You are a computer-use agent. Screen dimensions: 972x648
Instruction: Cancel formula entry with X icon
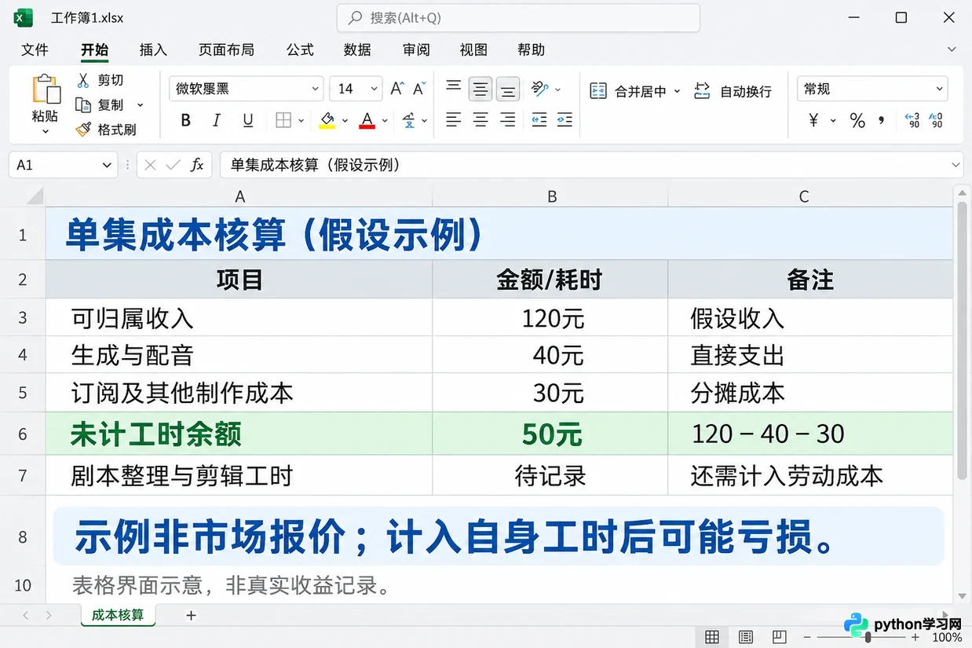(x=151, y=165)
